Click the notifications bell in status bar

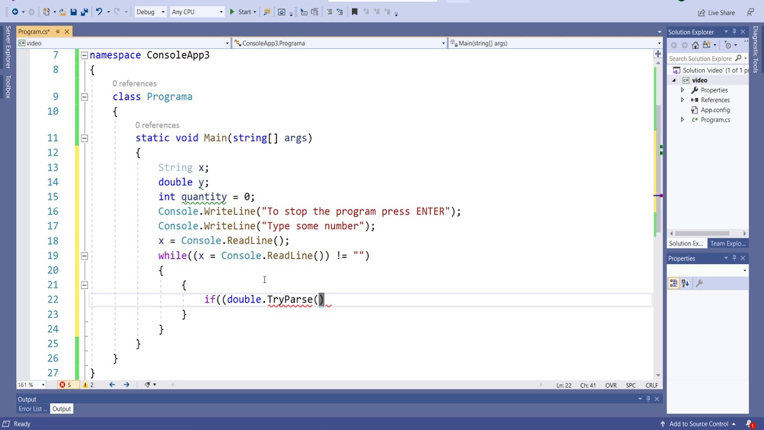click(750, 424)
